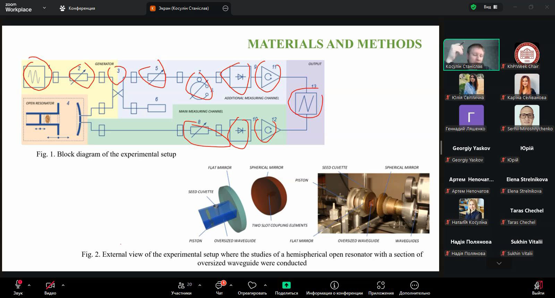Expand audio options arrow next to Звук

click(29, 285)
